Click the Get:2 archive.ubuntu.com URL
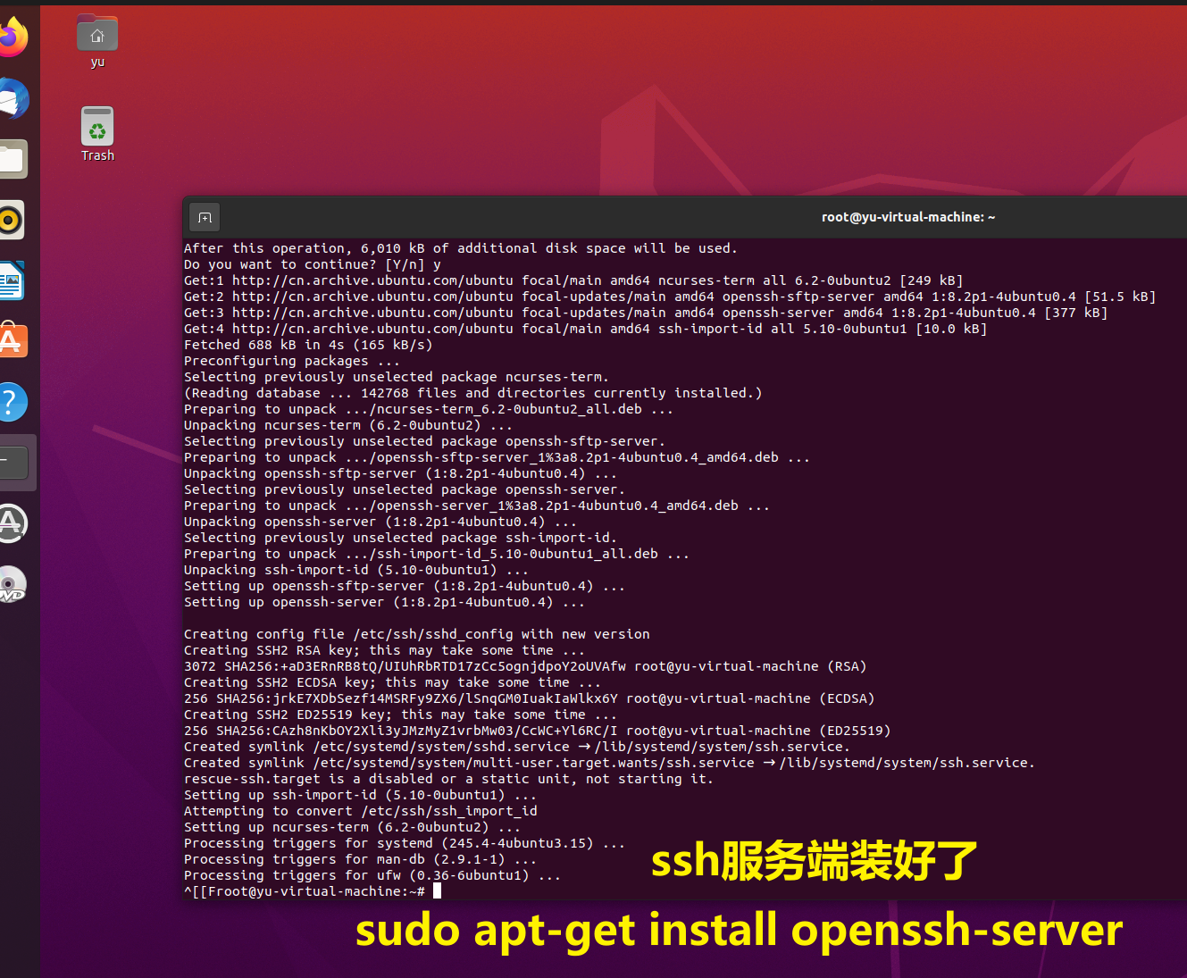 pos(372,297)
